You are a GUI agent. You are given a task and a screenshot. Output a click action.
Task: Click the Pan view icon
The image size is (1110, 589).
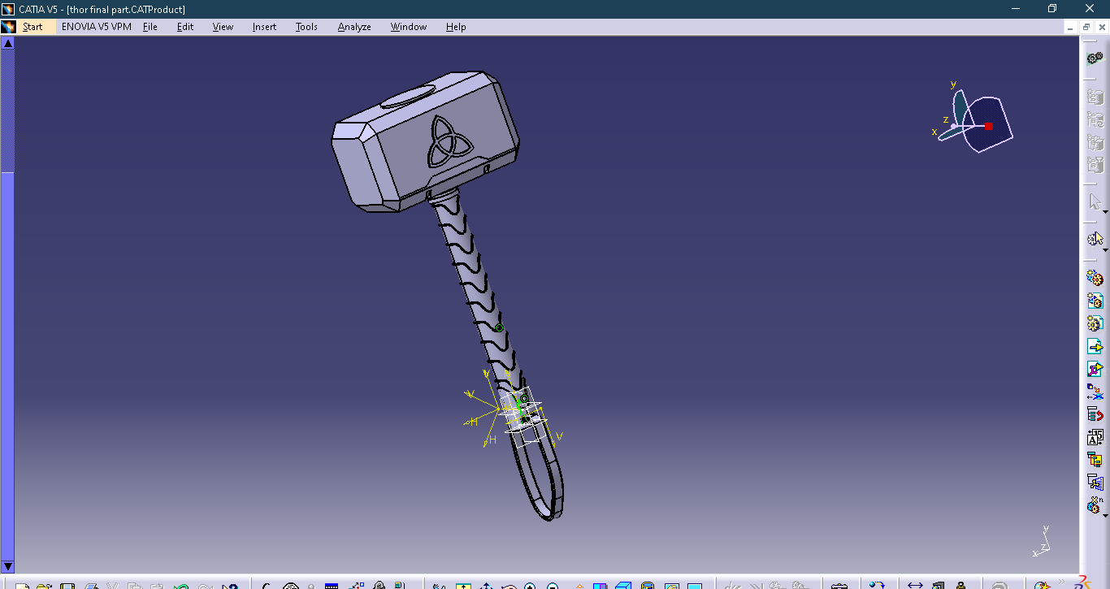(486, 585)
